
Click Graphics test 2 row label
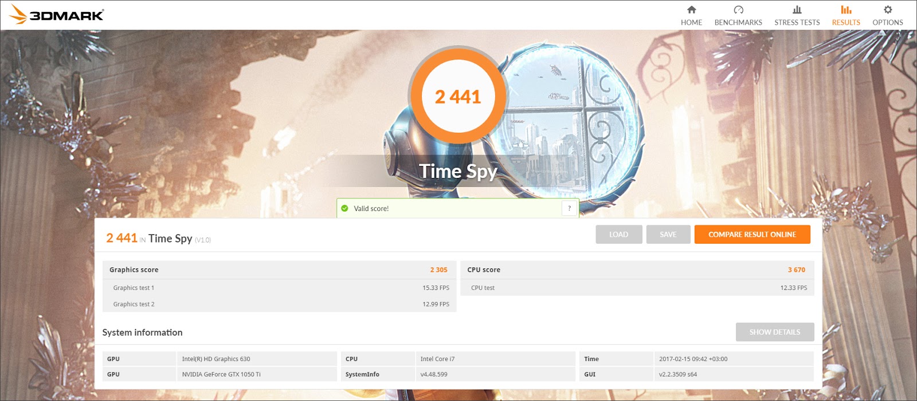(x=134, y=304)
